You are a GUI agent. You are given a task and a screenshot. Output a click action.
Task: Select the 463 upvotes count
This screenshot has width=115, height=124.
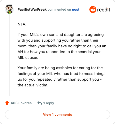[x=21, y=103]
